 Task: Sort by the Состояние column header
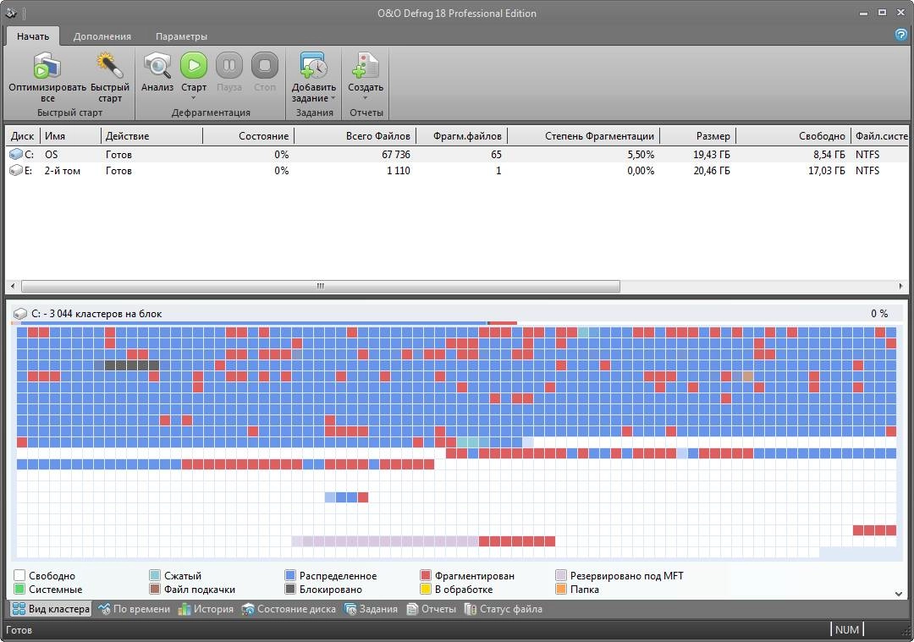click(x=248, y=135)
